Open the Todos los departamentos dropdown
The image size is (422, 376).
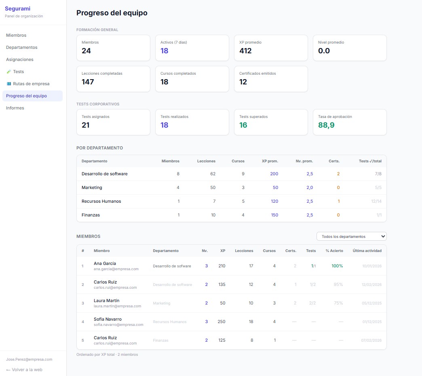[x=351, y=236]
